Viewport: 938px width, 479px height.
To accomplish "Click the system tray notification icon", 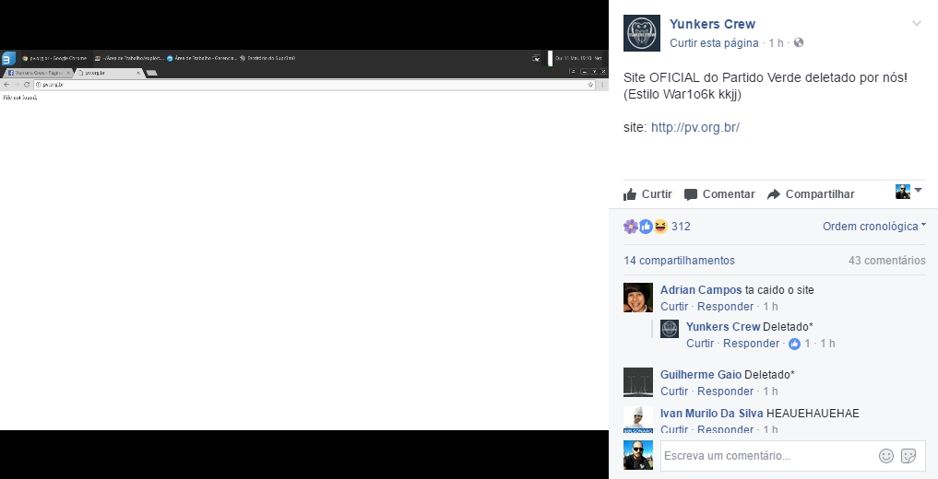I will pos(536,59).
